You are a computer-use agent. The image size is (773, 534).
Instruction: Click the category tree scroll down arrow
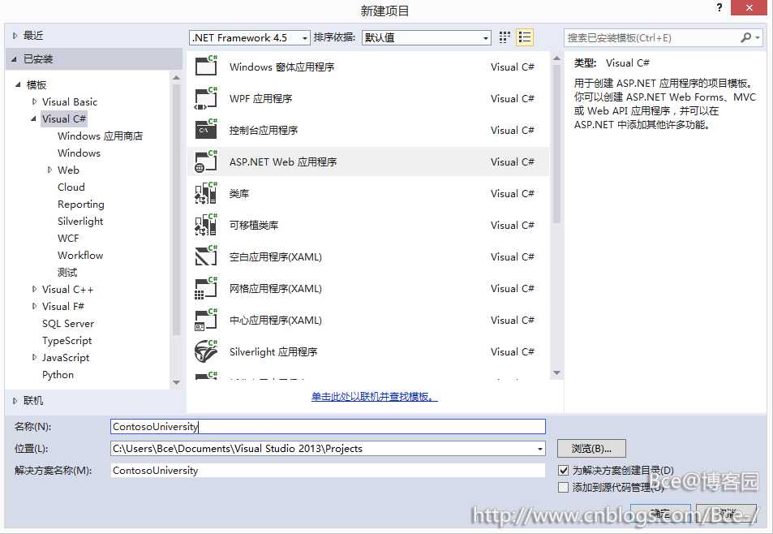click(x=177, y=382)
